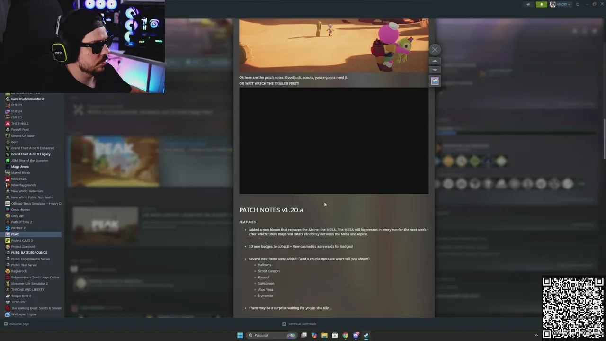Go to next news post arrow

point(435,70)
